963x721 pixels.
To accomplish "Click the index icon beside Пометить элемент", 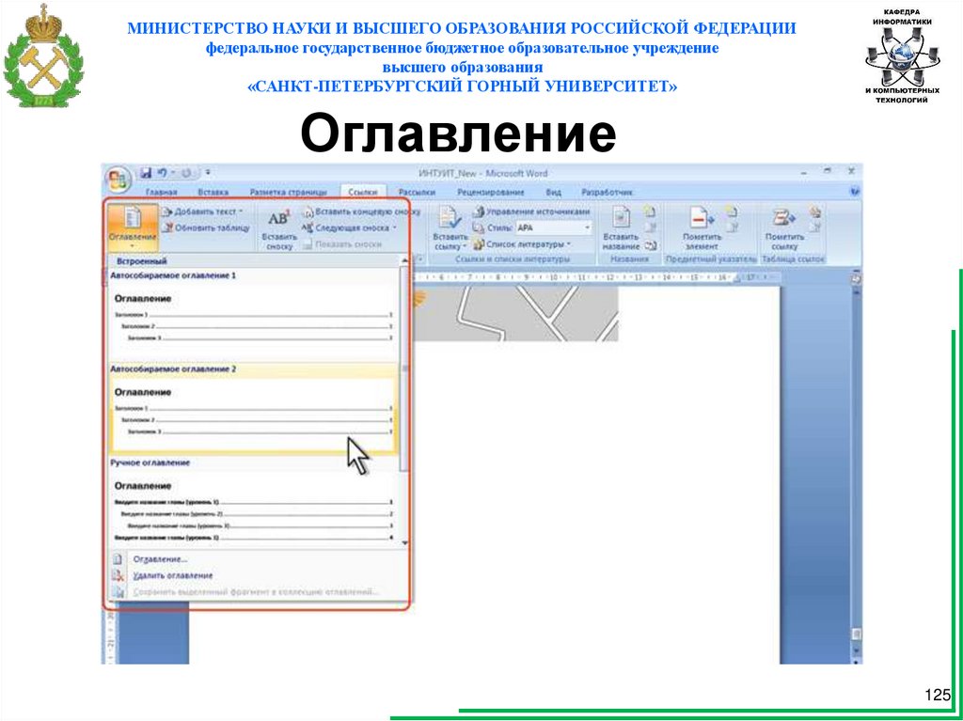I will tap(731, 212).
